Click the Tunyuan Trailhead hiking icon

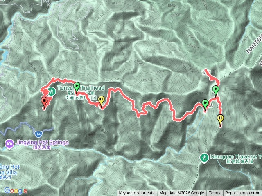(51, 91)
